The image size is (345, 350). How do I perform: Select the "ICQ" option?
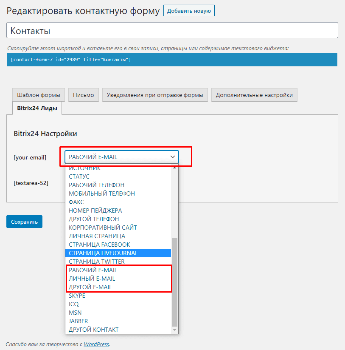[73, 304]
